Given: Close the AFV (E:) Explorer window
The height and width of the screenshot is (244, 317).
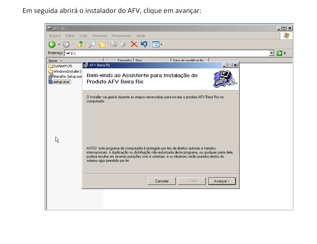Looking at the screenshot, I should tap(290, 28).
